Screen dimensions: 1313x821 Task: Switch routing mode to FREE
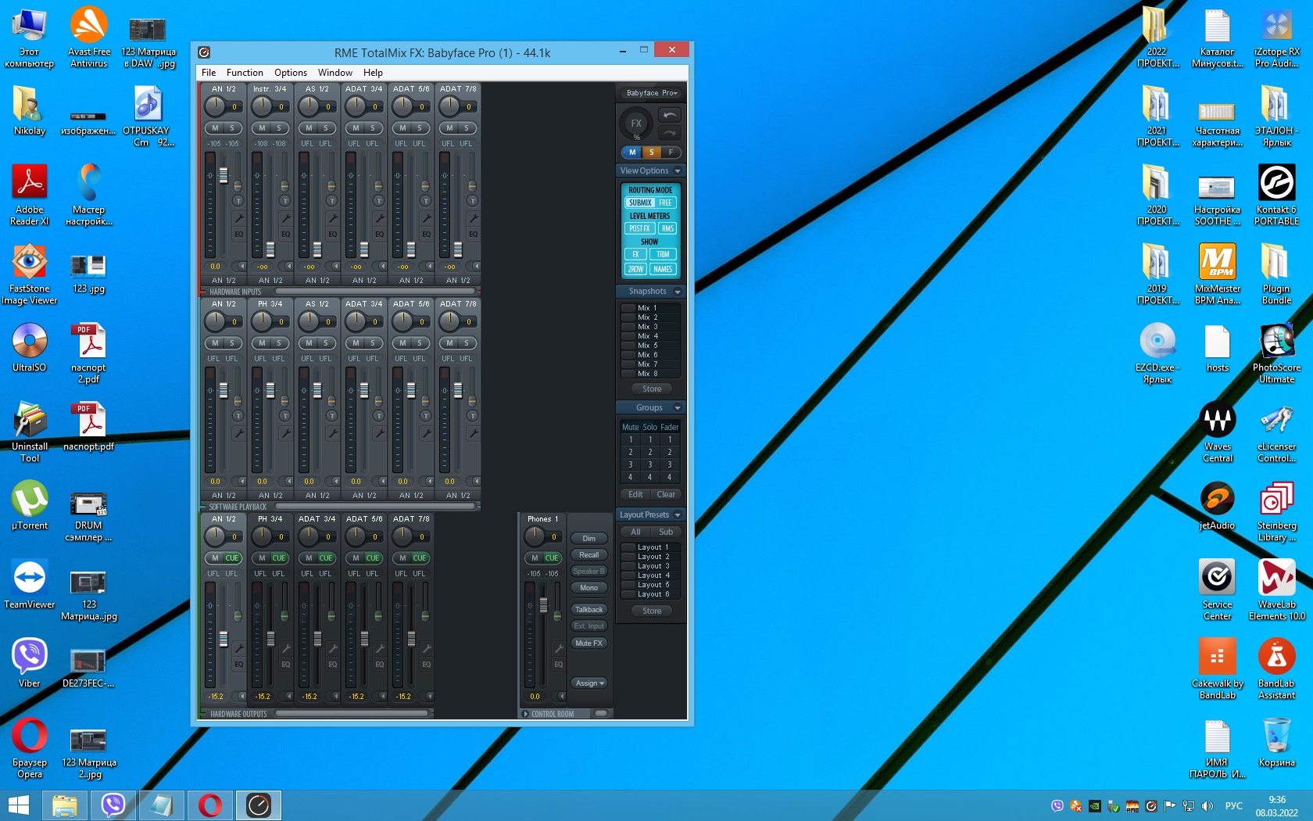(665, 203)
